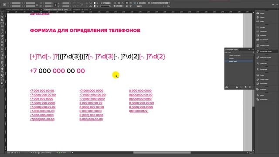Collapse the floating Paragraph Styles panel
Image resolution: width=279 pixels, height=157 pixels.
click(249, 49)
